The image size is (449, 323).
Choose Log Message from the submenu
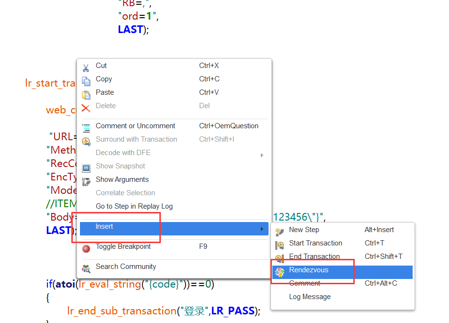tap(310, 297)
